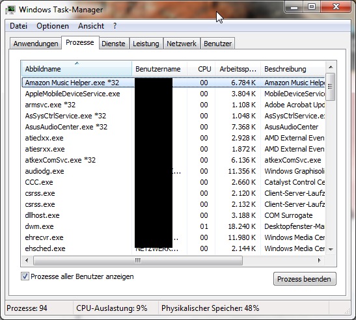Click Prozesse: 94 in status bar
Viewport: 356px width, 320px height.
(27, 308)
